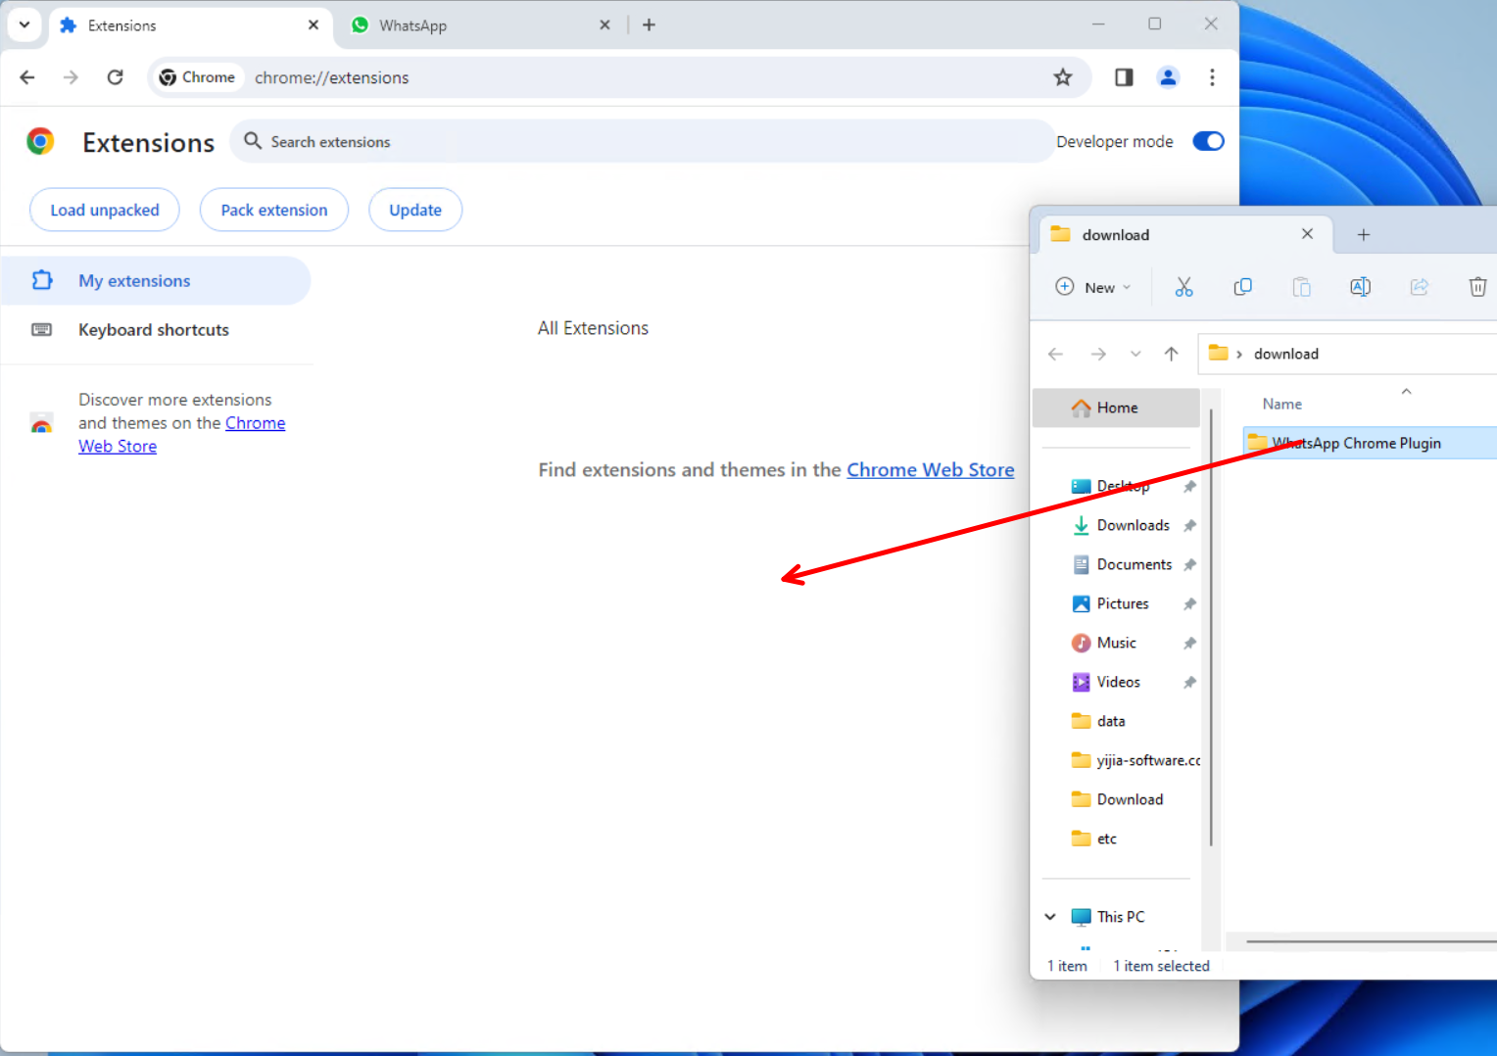Click the Delete trash icon in File Explorer

click(1477, 287)
